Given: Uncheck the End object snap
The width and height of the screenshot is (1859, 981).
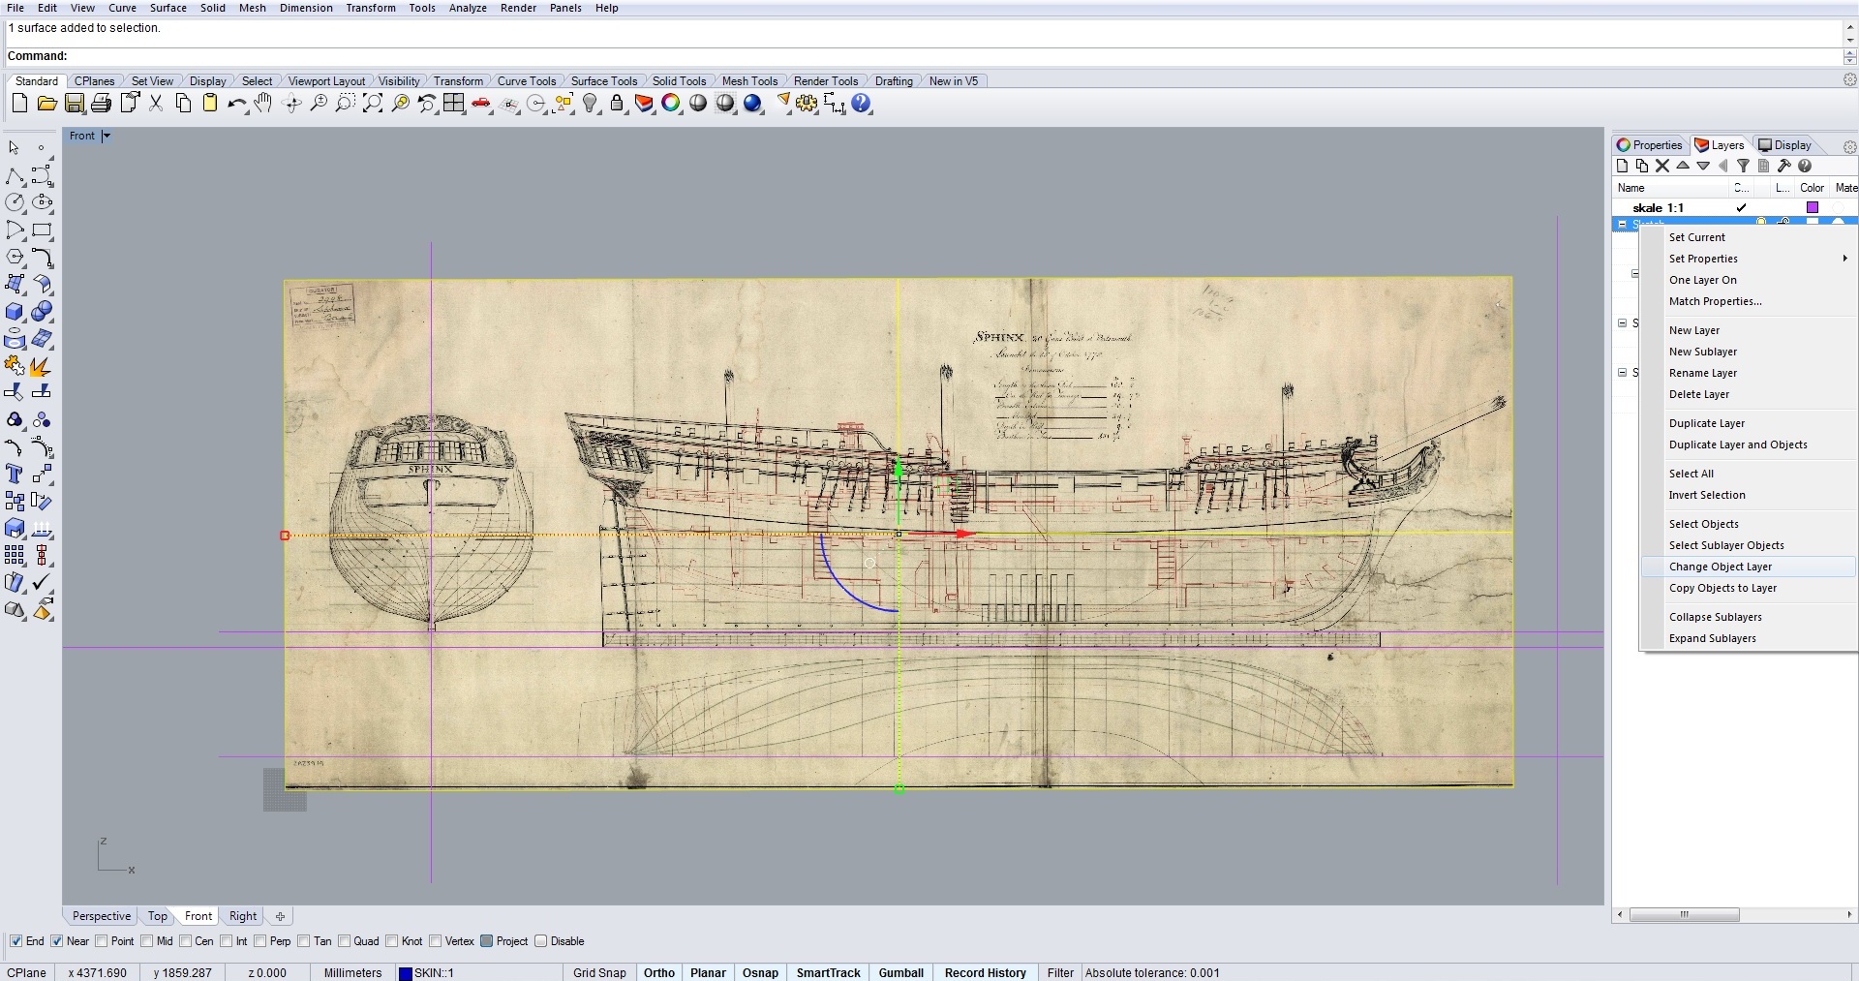Looking at the screenshot, I should pos(15,941).
